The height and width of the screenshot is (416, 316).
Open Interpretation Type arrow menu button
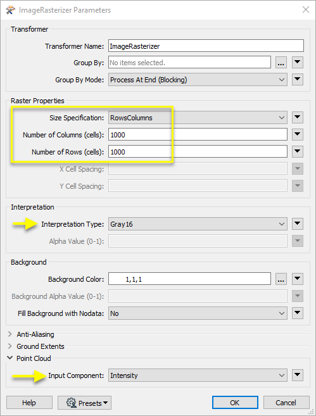[x=298, y=224]
